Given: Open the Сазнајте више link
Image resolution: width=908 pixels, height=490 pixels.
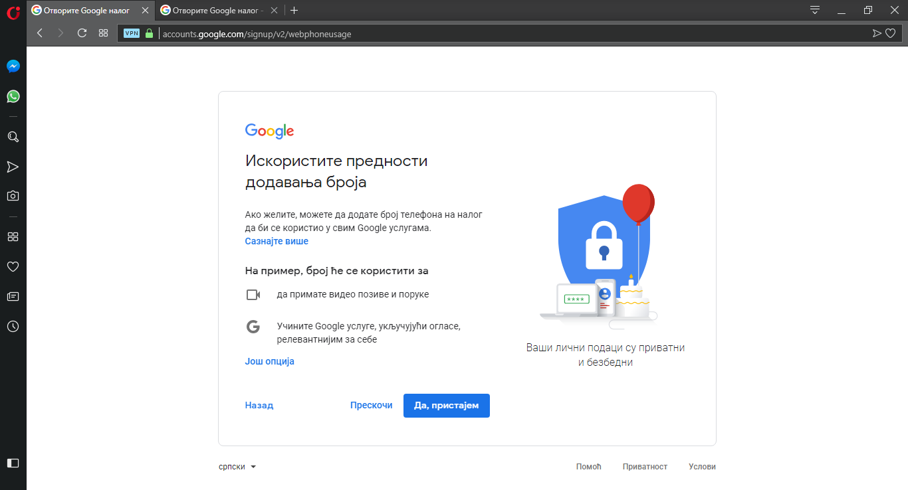Looking at the screenshot, I should point(277,241).
